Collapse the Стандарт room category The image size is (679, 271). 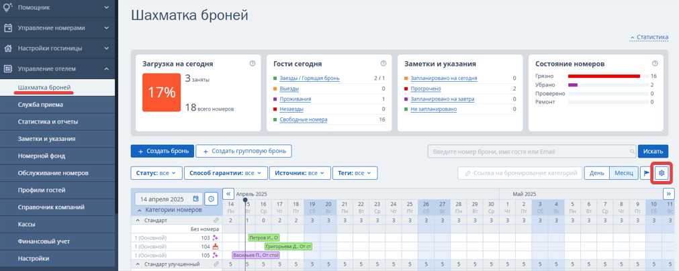138,221
